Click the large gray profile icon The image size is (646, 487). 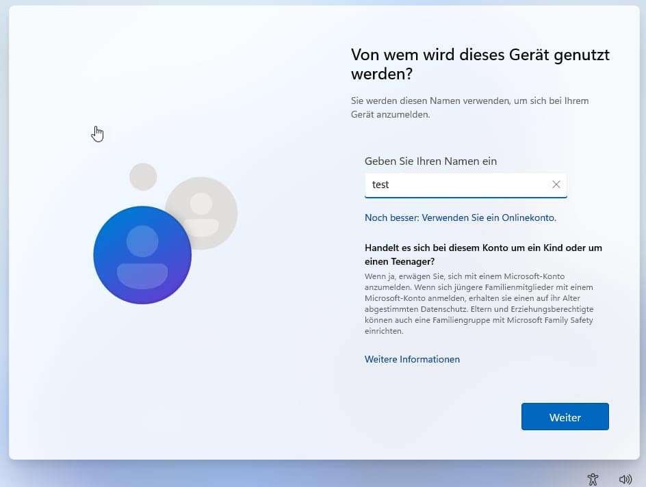click(x=202, y=213)
